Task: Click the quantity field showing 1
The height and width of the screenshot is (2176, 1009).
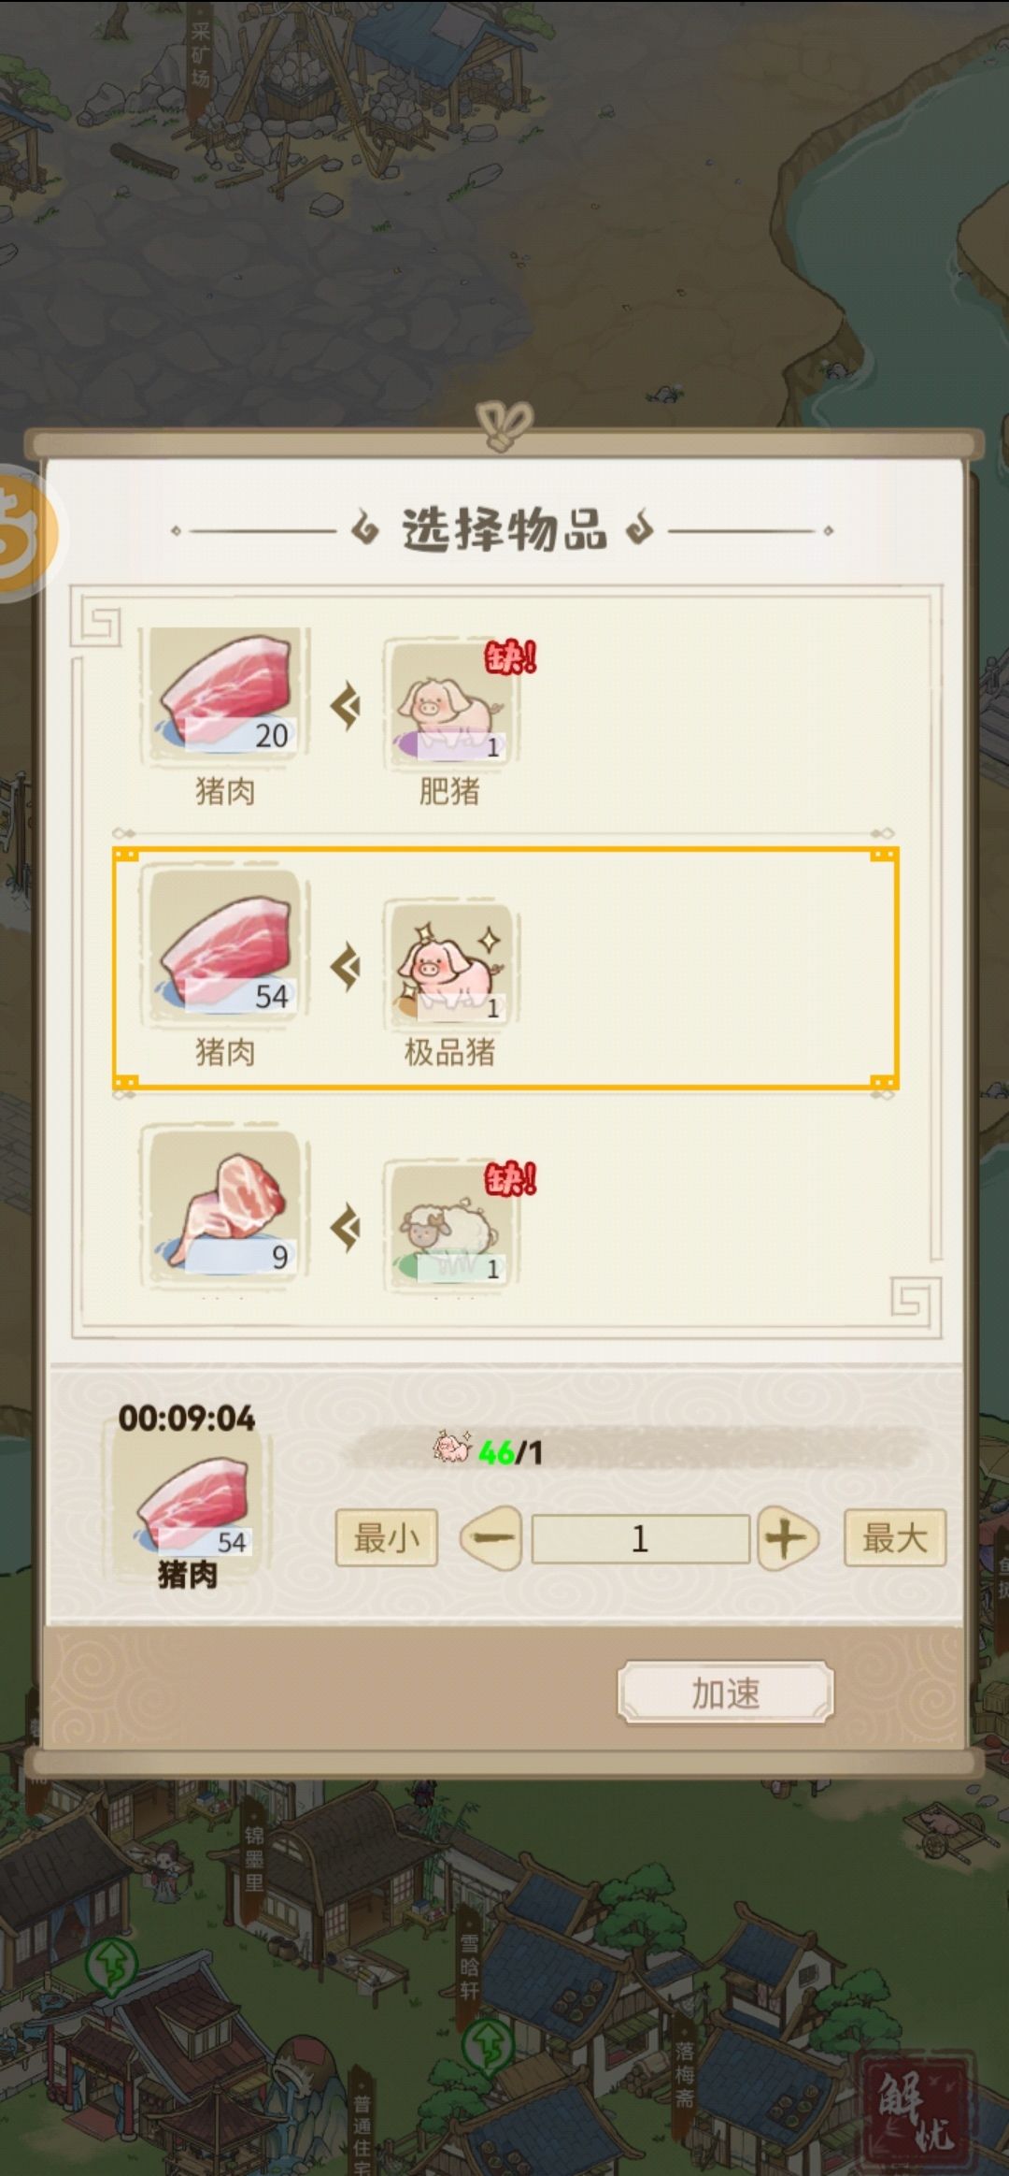Action: tap(641, 1539)
